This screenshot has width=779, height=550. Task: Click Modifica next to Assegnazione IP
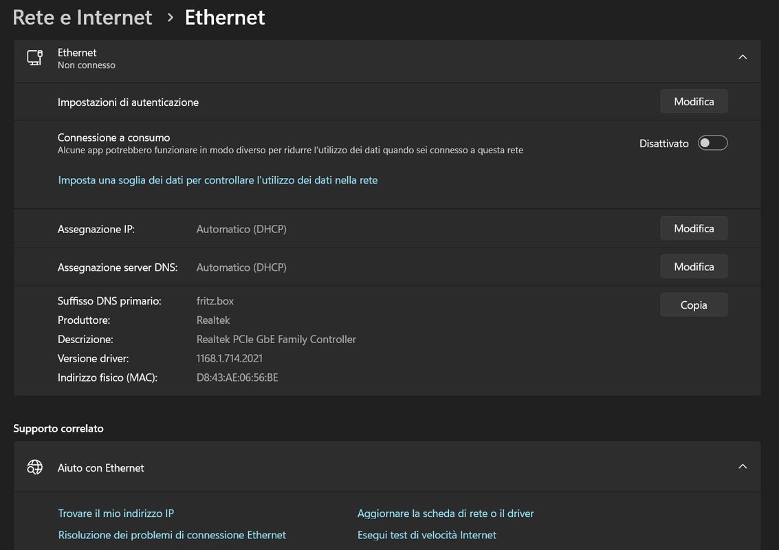coord(693,228)
